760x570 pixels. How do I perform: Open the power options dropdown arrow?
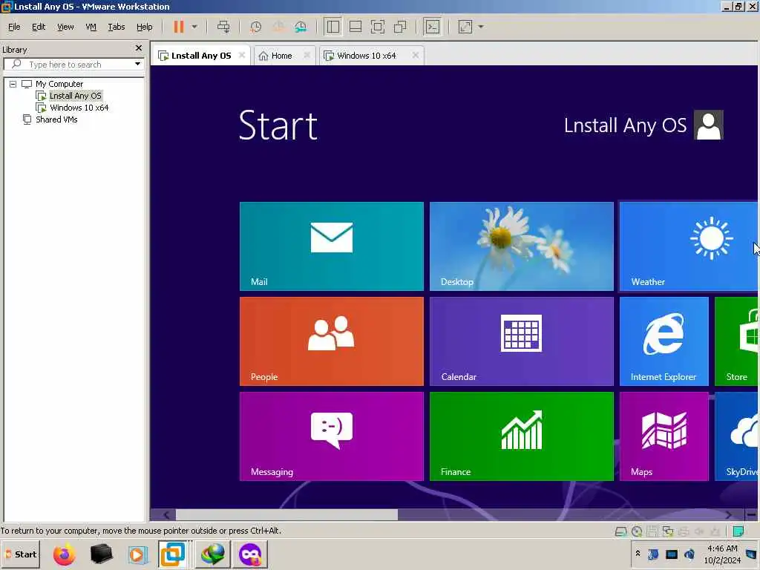click(194, 27)
